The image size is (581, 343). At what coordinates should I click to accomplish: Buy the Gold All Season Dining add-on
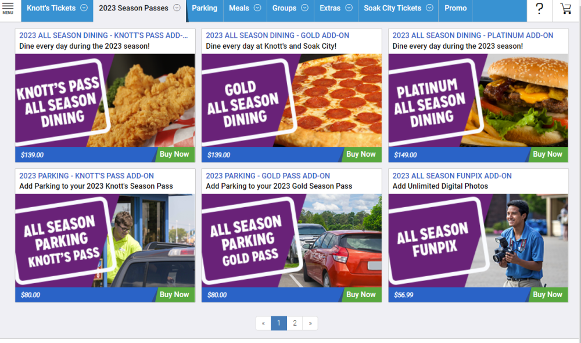coord(361,154)
